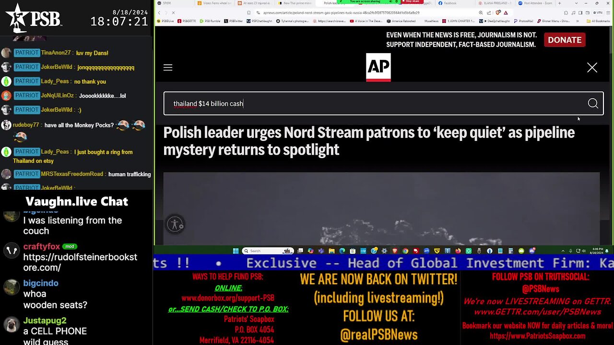
Task: Open PSBGETTR bookmark
Action: pos(187,21)
